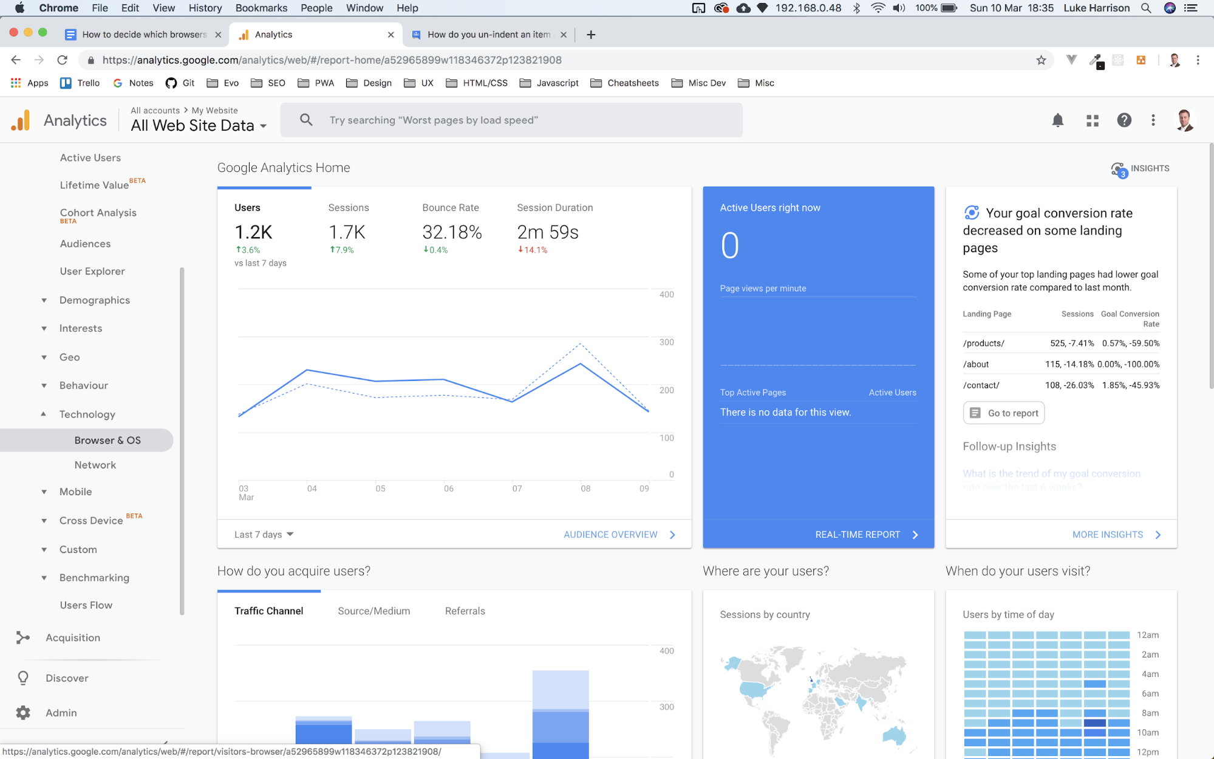Switch to Source/Medium tab
Screen dimensions: 1214x759
point(374,611)
